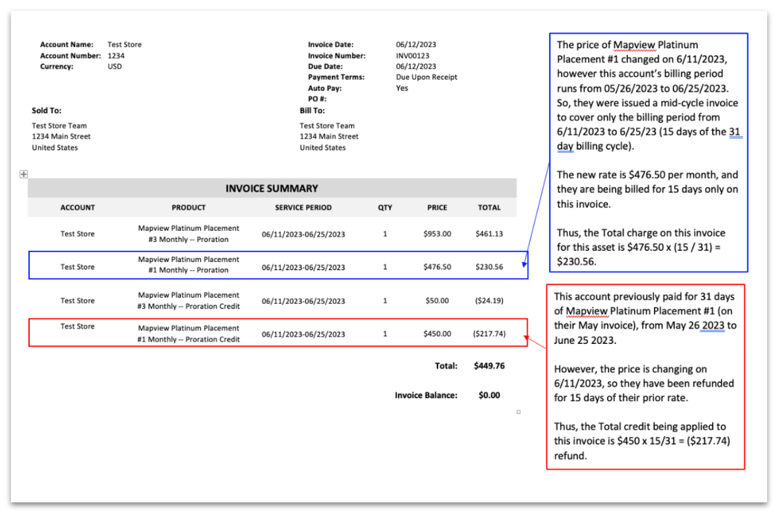
Task: Click the 'Total:' label below the table
Action: pos(446,366)
